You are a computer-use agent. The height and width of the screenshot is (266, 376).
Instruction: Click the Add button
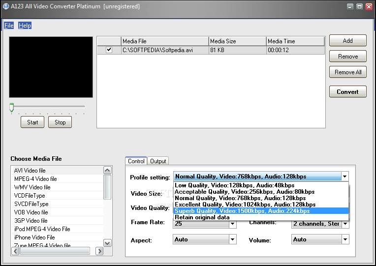pyautogui.click(x=348, y=40)
